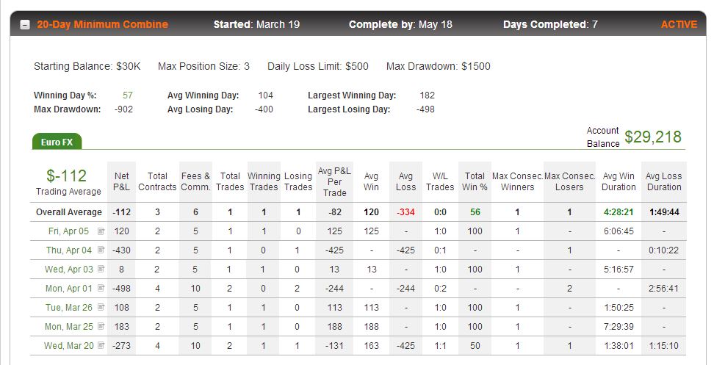
Task: Collapse the 20-Day Minimum Combine panel
Action: pos(25,24)
